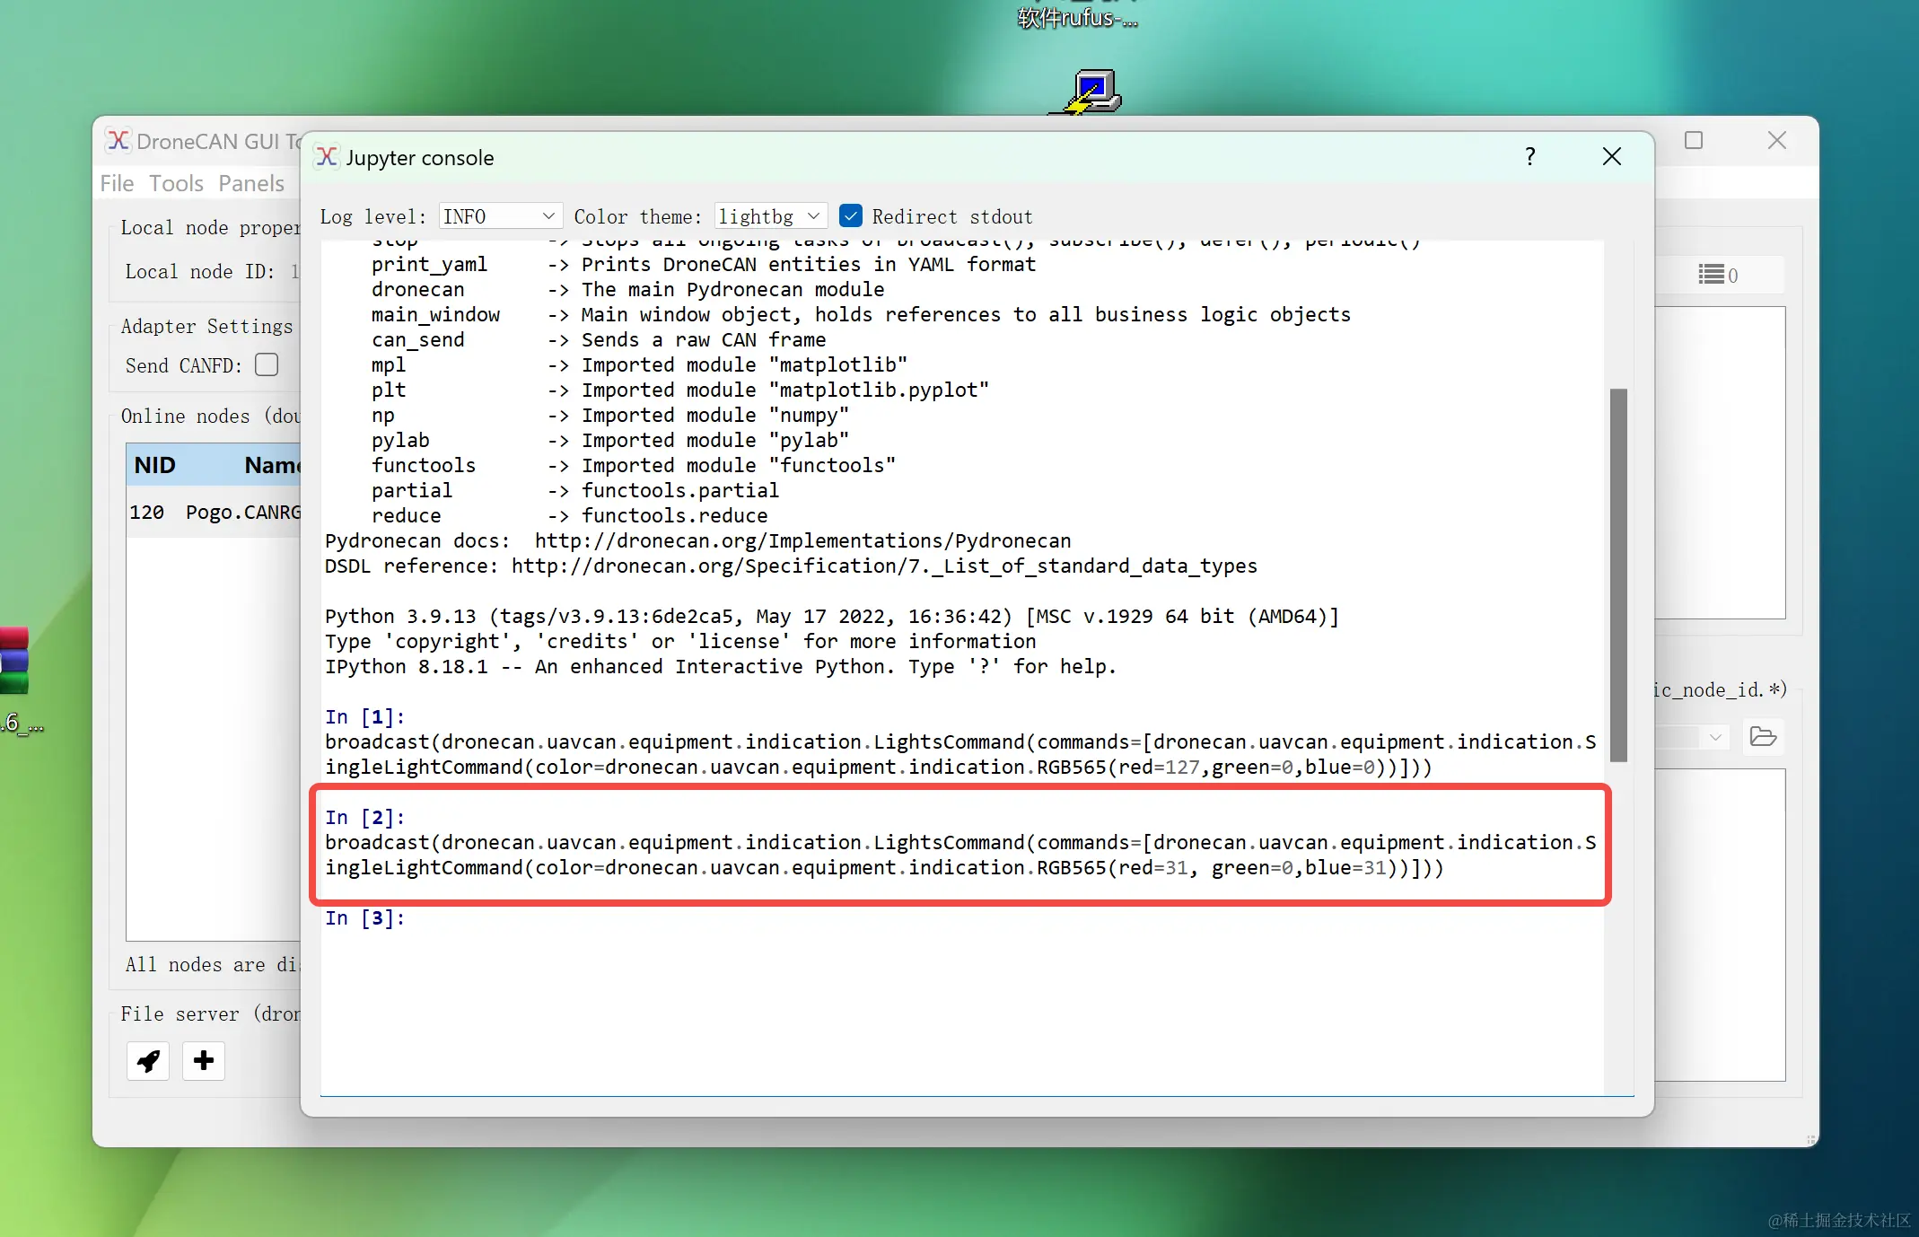The width and height of the screenshot is (1919, 1237).
Task: Click the plus icon to add file server path
Action: pos(204,1061)
